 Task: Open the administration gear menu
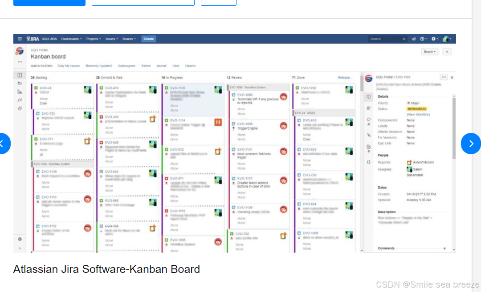(x=435, y=39)
